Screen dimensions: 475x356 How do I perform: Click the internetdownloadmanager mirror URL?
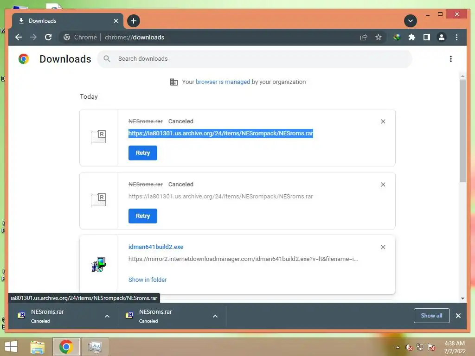click(243, 259)
